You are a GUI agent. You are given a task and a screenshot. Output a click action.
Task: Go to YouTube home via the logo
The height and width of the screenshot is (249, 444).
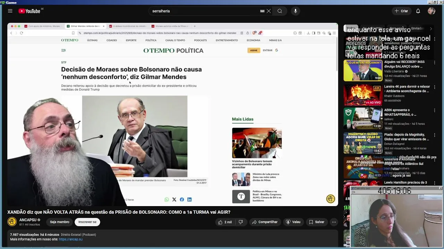[29, 11]
